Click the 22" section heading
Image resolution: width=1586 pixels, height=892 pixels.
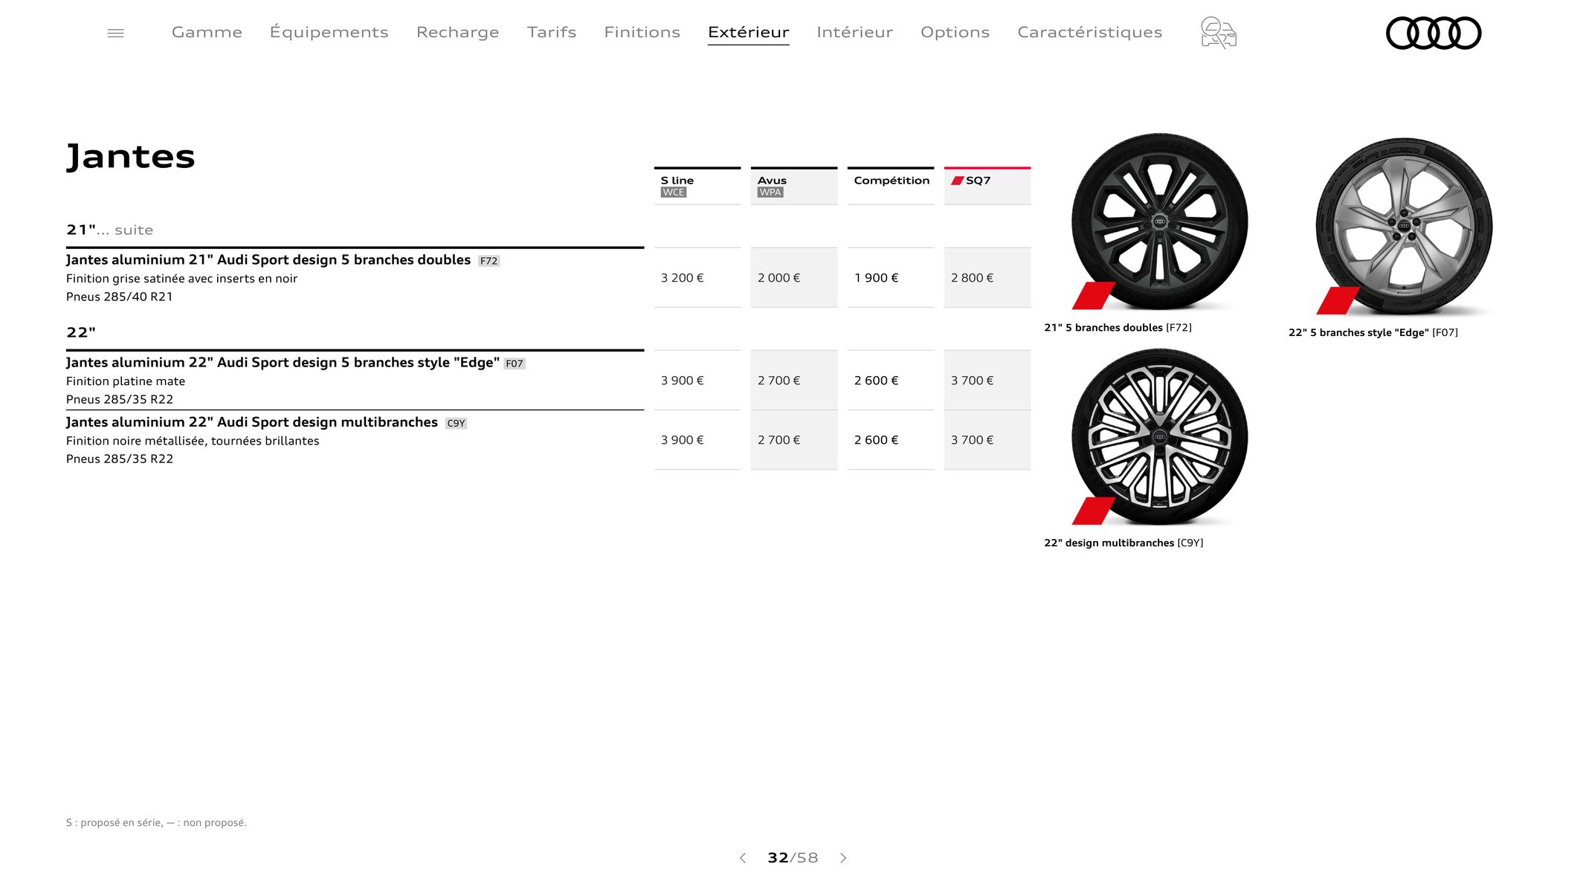pos(81,332)
